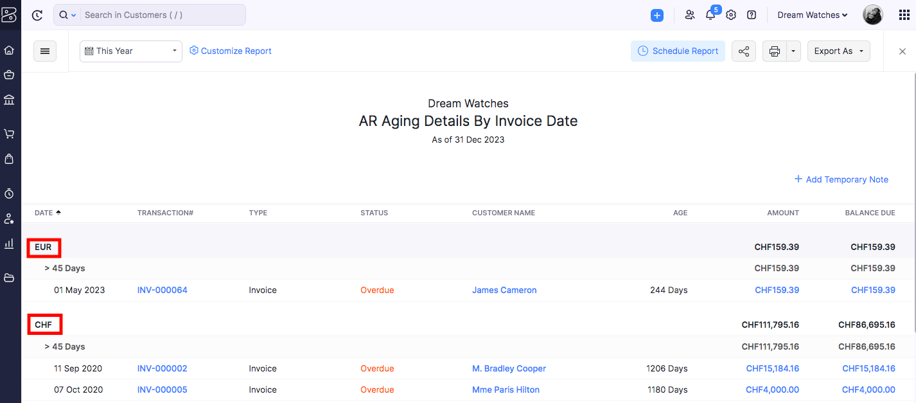Click the STATUS column header
The height and width of the screenshot is (403, 916).
[374, 213]
